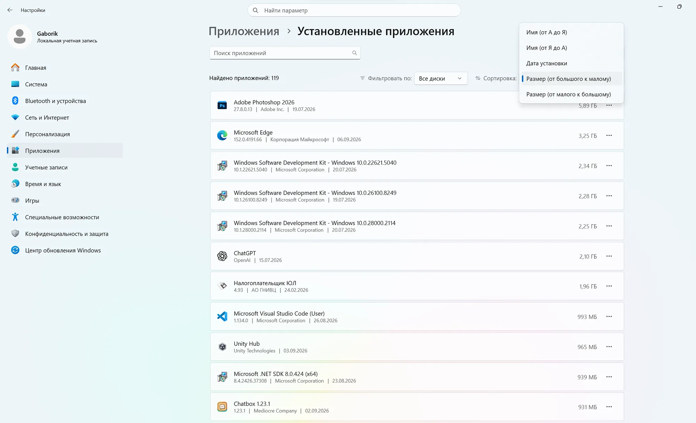Viewport: 696px width, 423px height.
Task: Click the search icon in Поиск приложений
Action: pyautogui.click(x=354, y=53)
